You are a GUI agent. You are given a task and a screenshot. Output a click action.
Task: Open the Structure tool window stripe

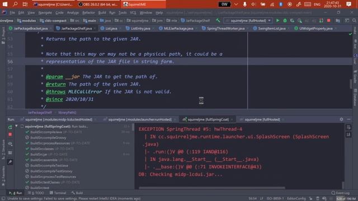click(3, 150)
